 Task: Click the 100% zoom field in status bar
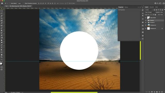[6, 92]
